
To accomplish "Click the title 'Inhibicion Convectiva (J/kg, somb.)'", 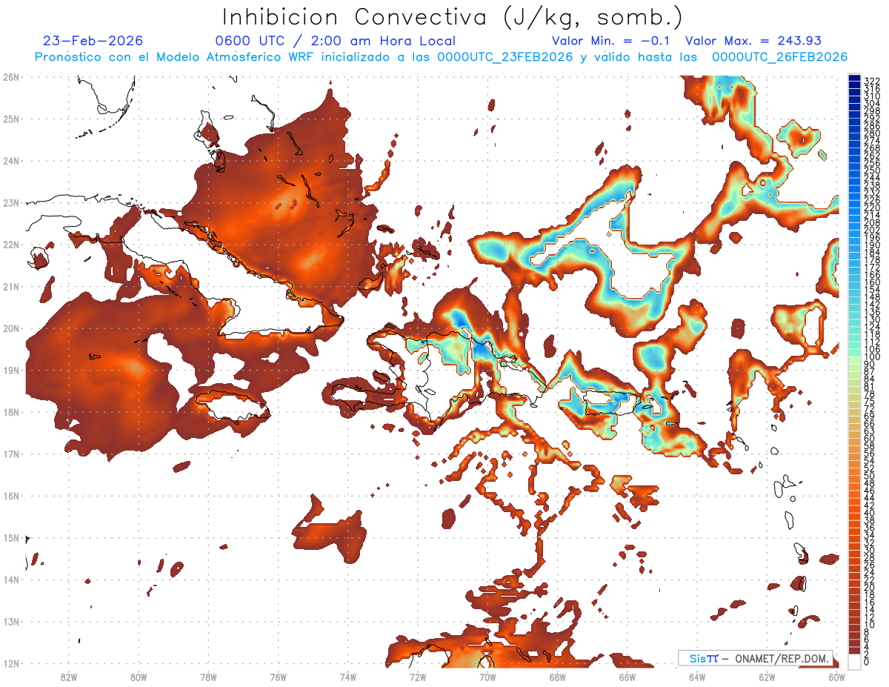I will click(x=453, y=17).
